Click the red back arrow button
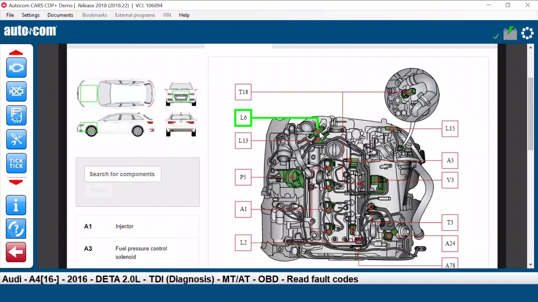This screenshot has width=538, height=302. pyautogui.click(x=16, y=253)
